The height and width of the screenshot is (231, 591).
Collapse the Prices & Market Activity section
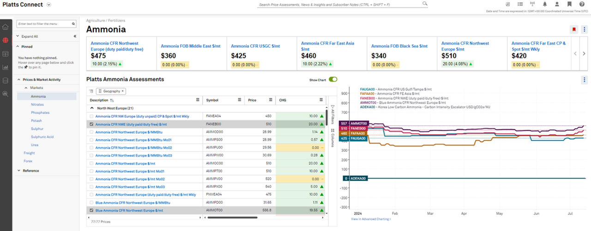18,80
